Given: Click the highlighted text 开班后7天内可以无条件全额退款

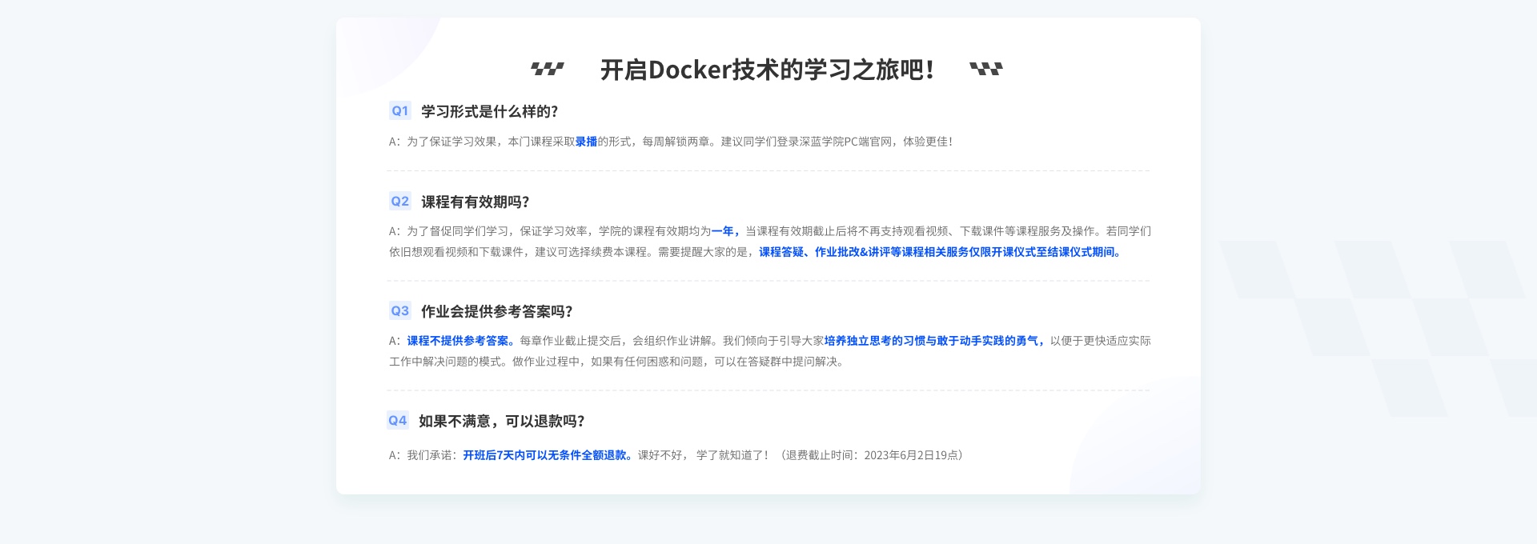Looking at the screenshot, I should point(545,455).
